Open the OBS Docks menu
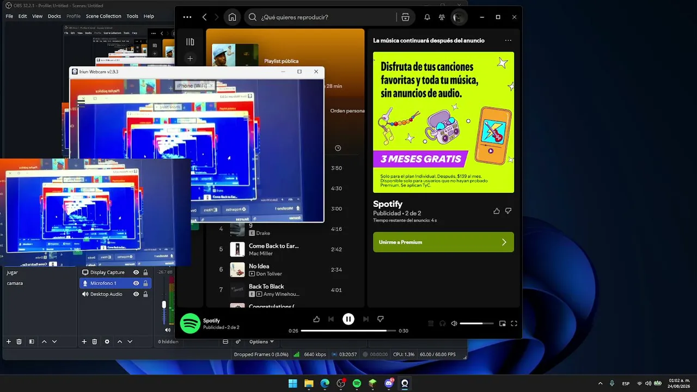The width and height of the screenshot is (697, 392). (x=54, y=16)
